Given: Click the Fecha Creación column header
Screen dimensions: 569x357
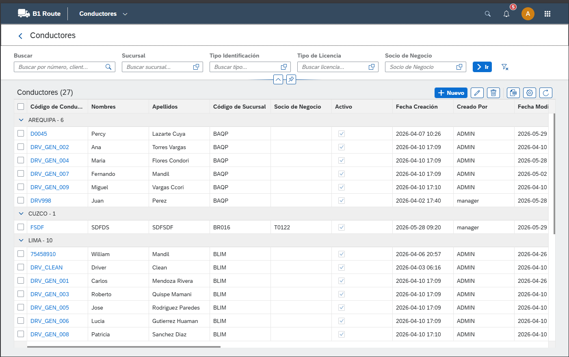Looking at the screenshot, I should [423, 107].
